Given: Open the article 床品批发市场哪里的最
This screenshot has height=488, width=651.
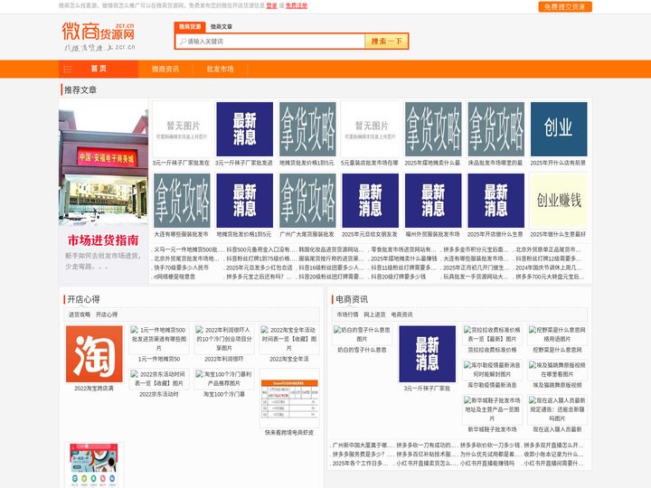Looking at the screenshot, I should 495,163.
